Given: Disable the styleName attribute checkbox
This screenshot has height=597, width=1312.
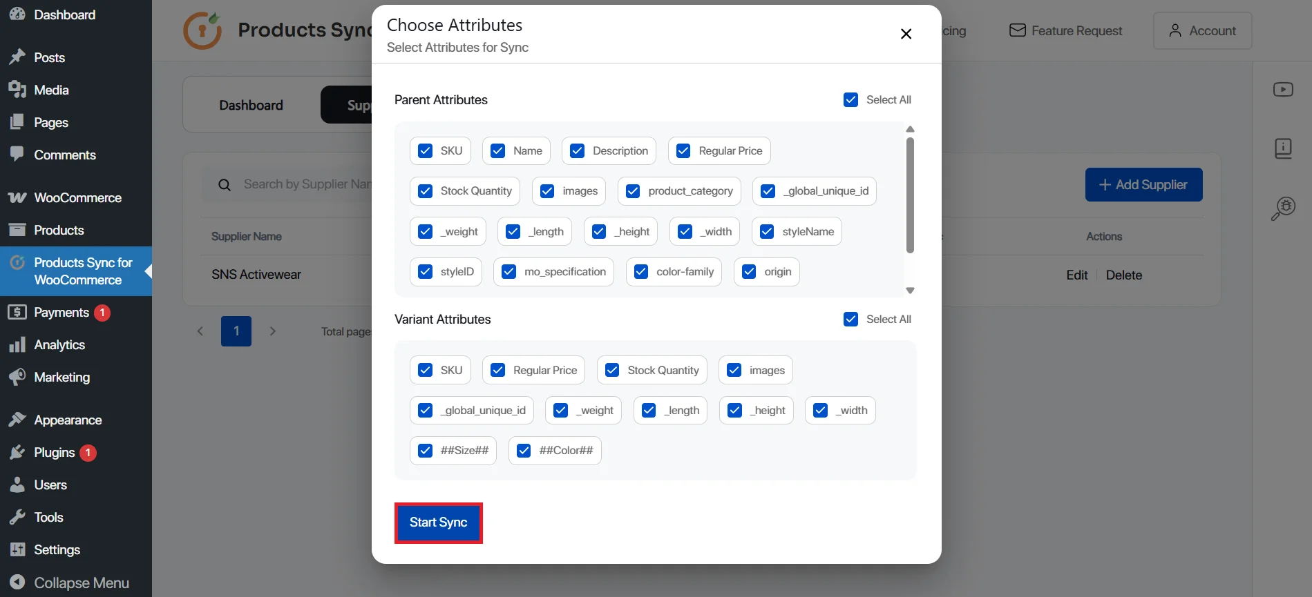Looking at the screenshot, I should tap(766, 231).
